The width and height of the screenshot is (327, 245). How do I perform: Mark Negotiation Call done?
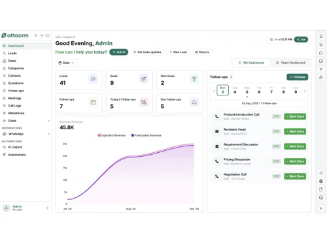click(295, 176)
